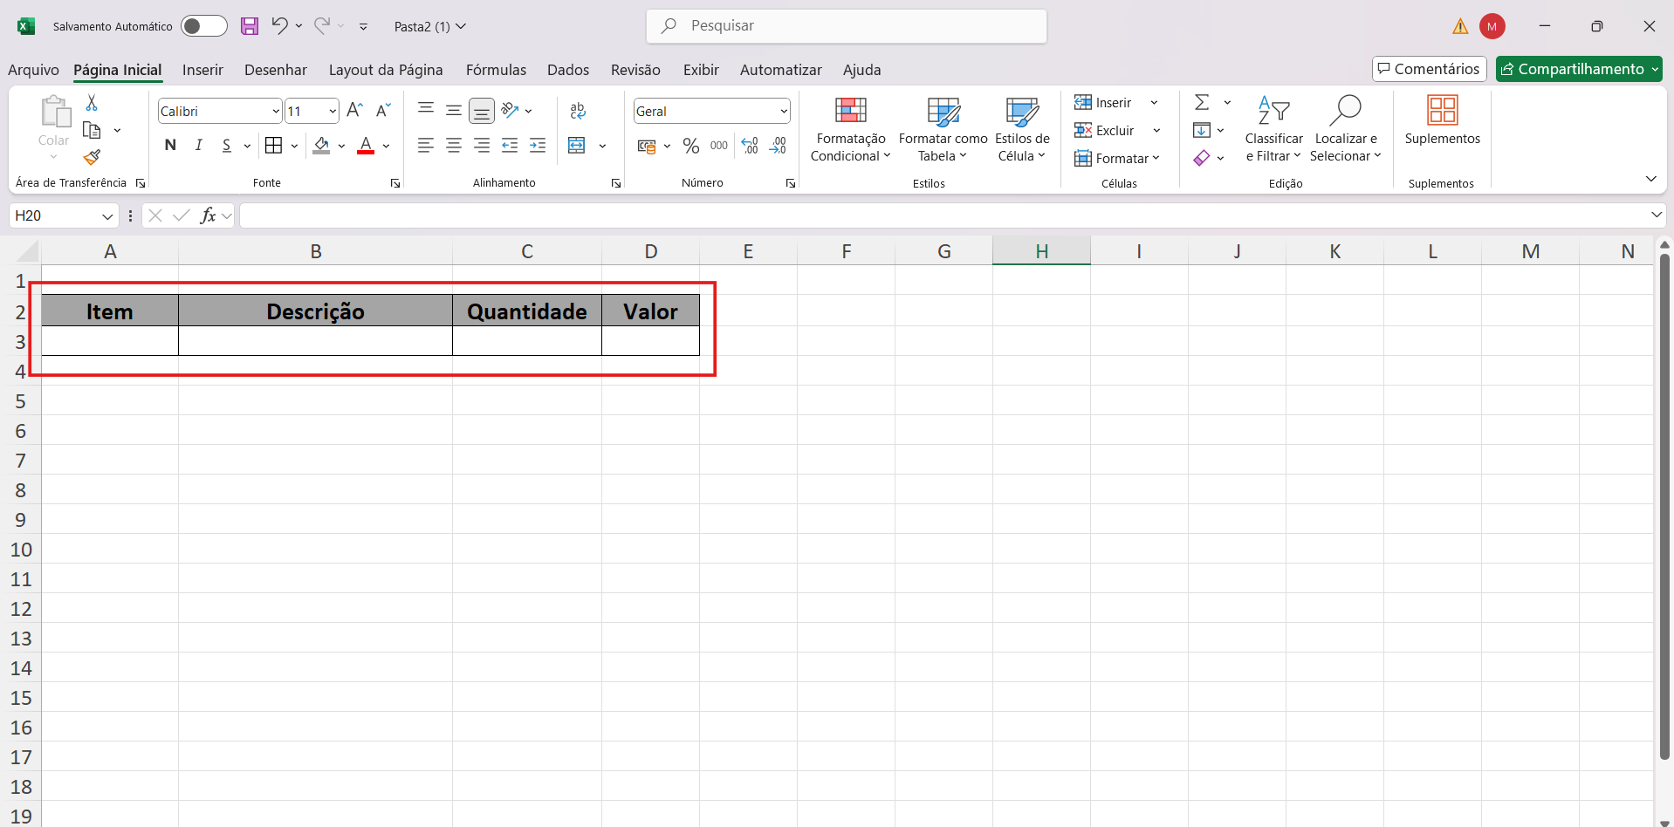Toggle top vertical alignment

[426, 110]
